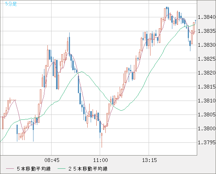The height and width of the screenshot is (174, 216).
Task: Click the 08:45 time axis label
Action: tap(52, 160)
